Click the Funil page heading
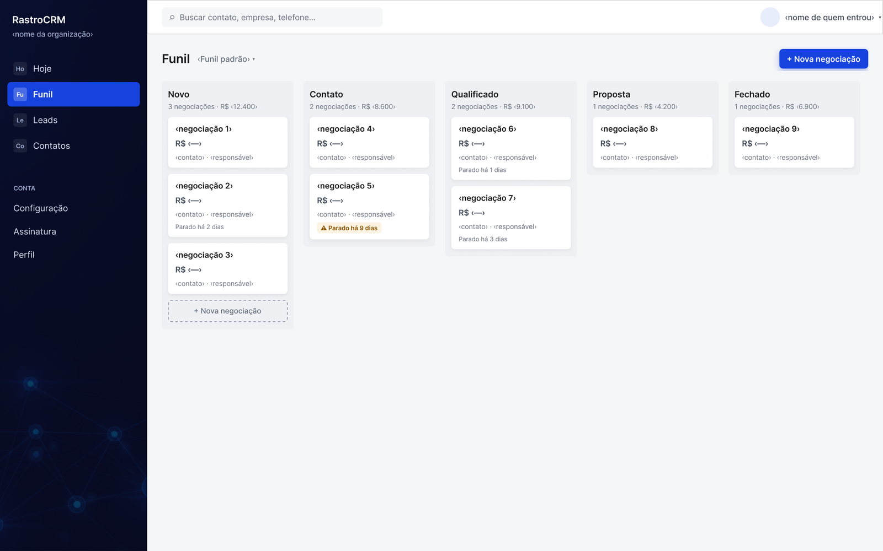 coord(176,59)
